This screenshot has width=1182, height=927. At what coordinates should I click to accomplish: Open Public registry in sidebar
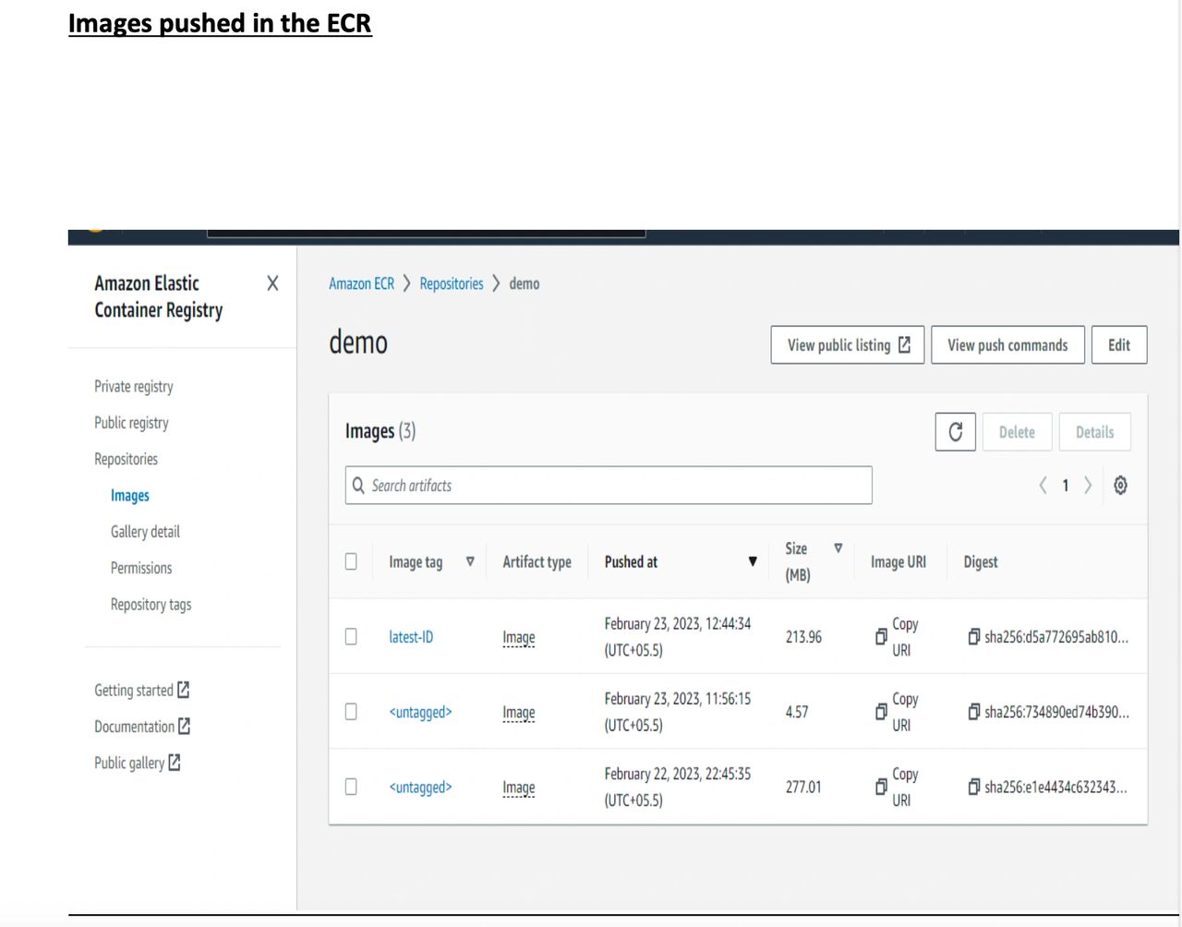pos(131,423)
